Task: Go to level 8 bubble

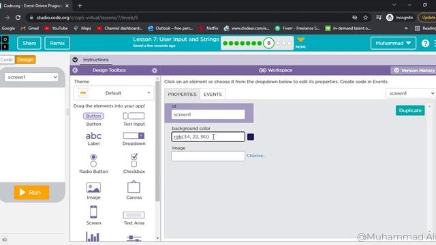Action: pos(268,43)
